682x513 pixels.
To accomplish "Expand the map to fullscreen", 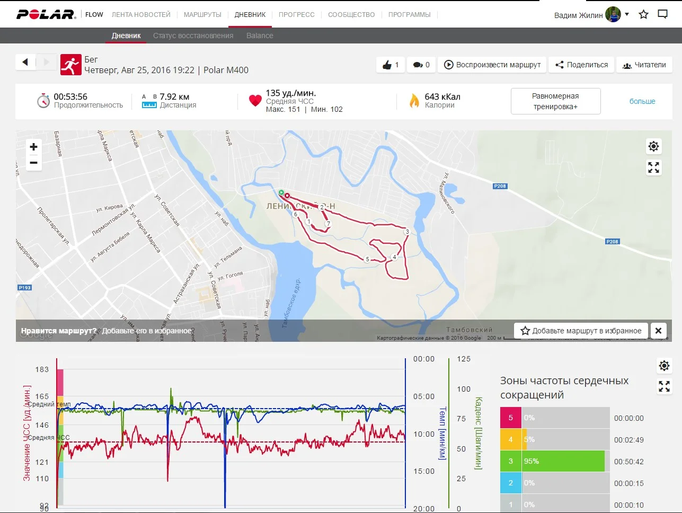I will click(x=653, y=167).
